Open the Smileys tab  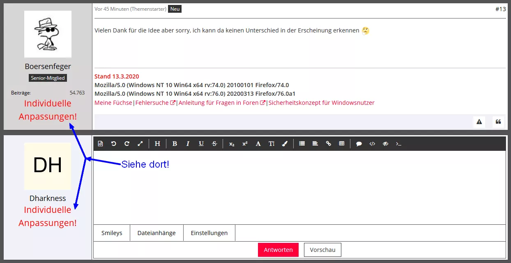112,233
